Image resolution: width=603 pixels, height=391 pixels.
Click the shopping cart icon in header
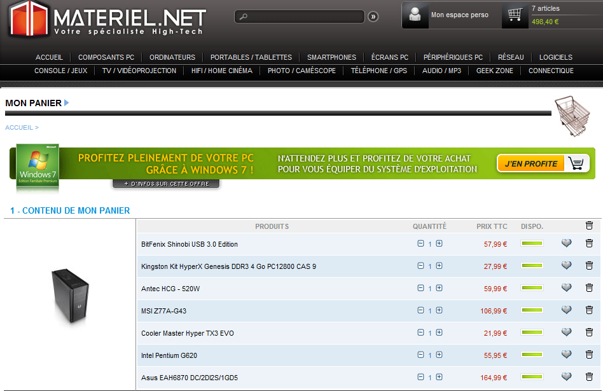pyautogui.click(x=515, y=15)
